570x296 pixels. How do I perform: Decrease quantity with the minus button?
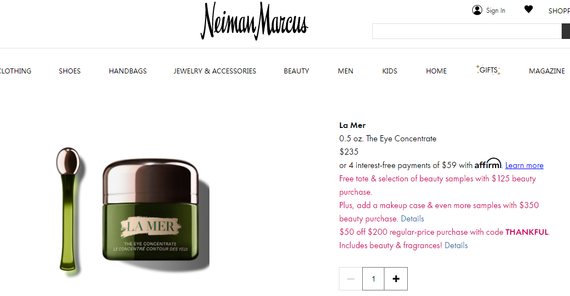click(351, 279)
